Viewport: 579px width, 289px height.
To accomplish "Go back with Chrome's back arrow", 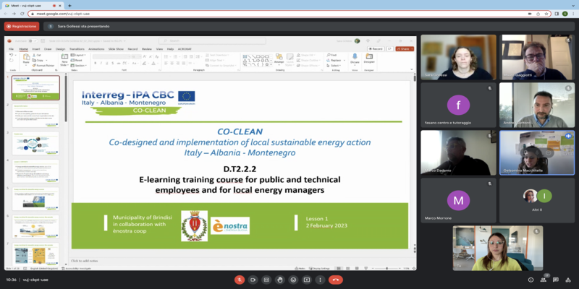I will click(6, 14).
